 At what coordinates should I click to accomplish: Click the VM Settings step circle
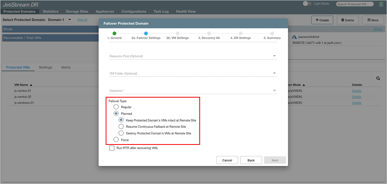click(x=177, y=34)
